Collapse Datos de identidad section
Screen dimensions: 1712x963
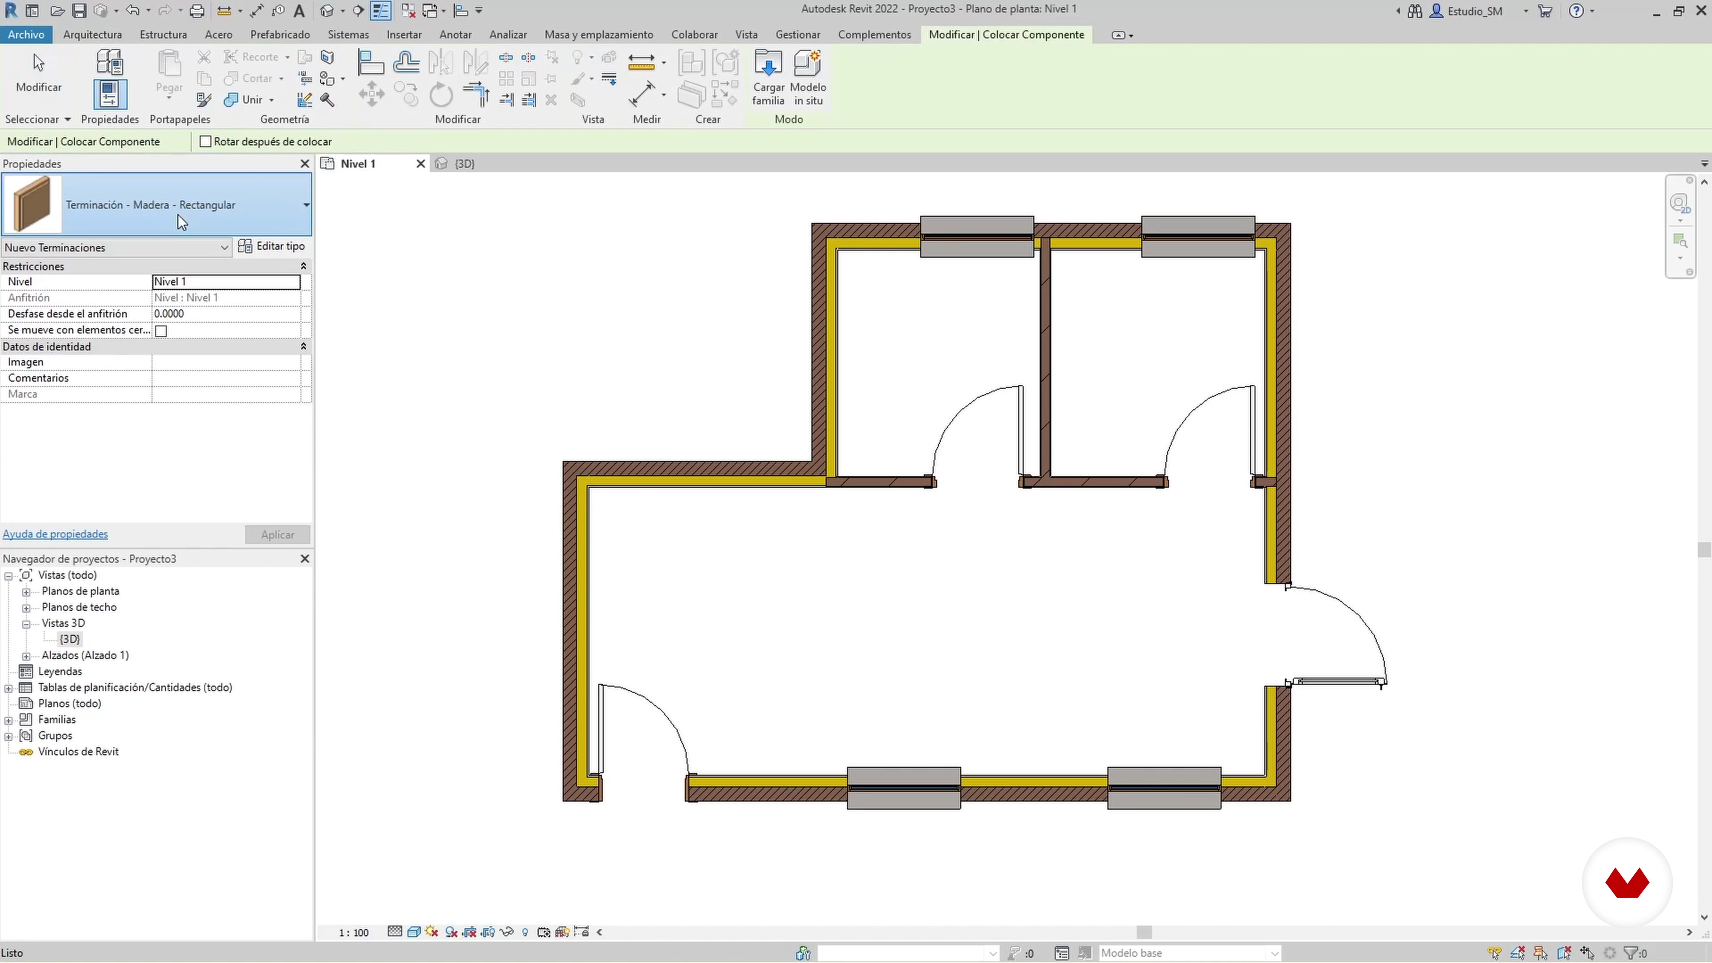click(x=304, y=346)
